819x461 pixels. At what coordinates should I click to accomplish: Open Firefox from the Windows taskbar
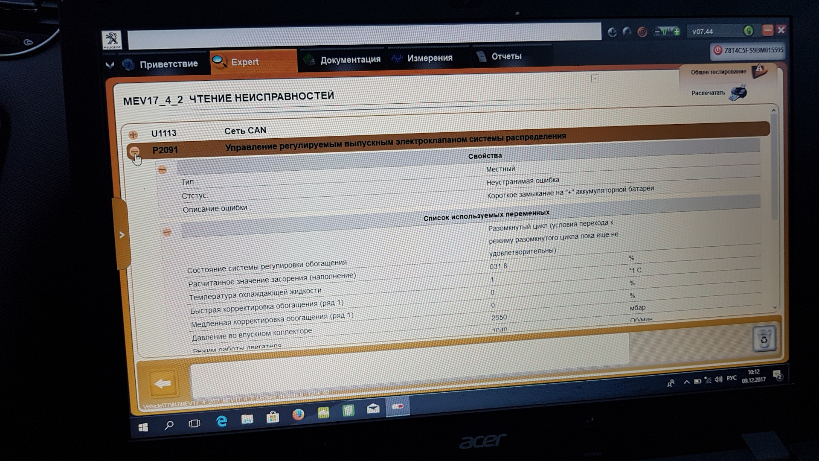point(298,414)
